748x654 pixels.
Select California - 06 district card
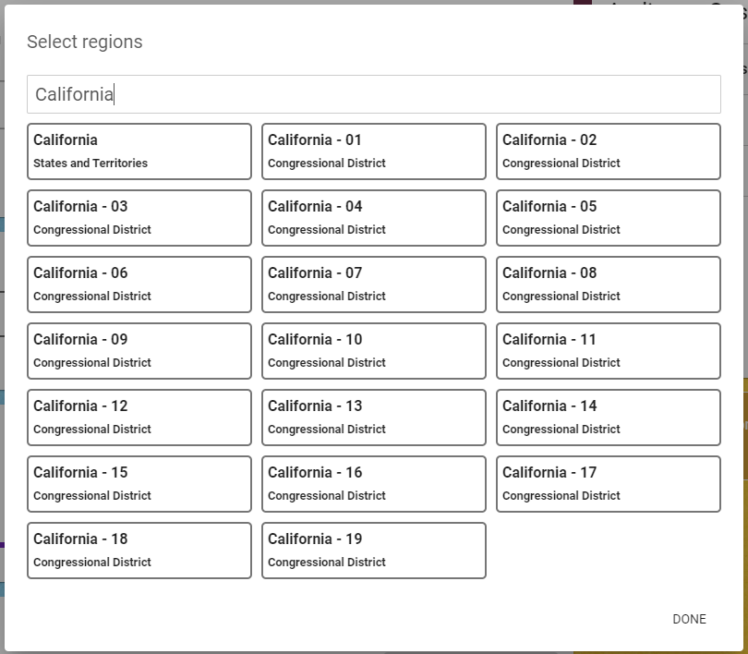[x=139, y=285]
